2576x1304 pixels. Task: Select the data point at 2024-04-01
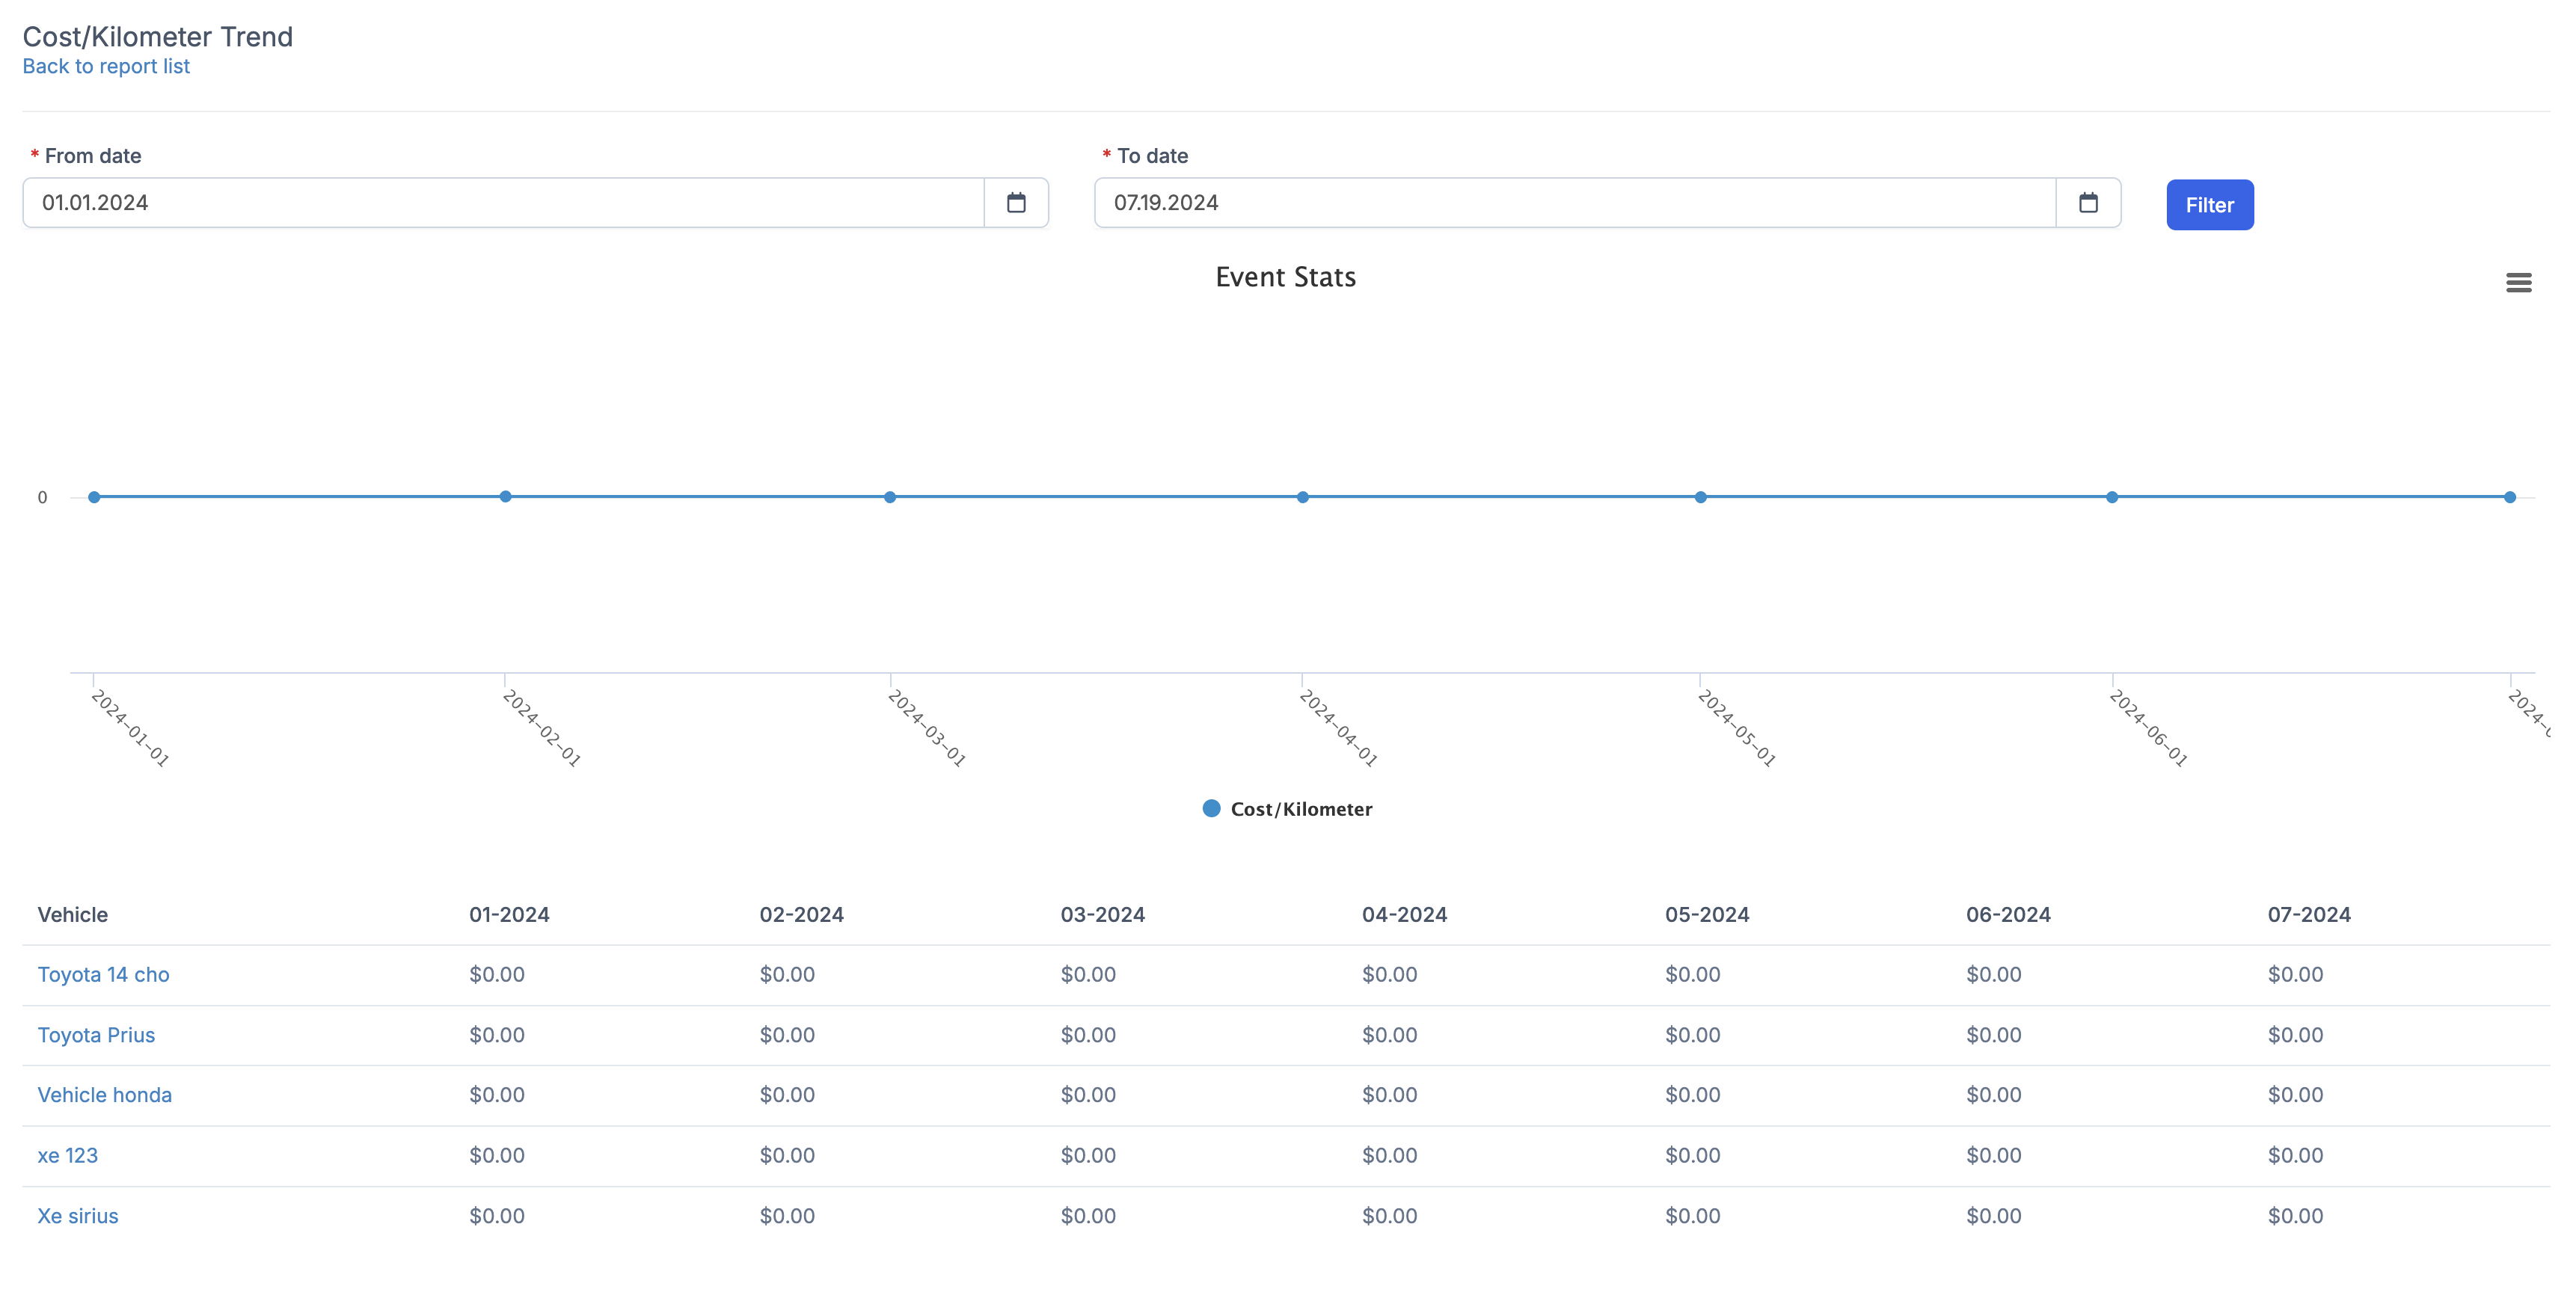(1303, 497)
